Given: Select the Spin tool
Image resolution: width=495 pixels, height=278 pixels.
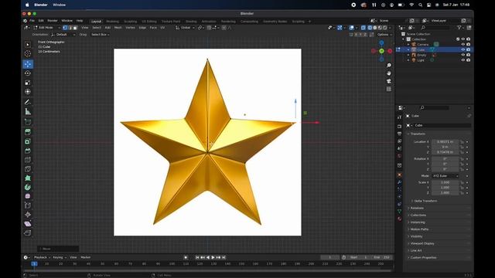Looking at the screenshot, I should tap(28, 187).
